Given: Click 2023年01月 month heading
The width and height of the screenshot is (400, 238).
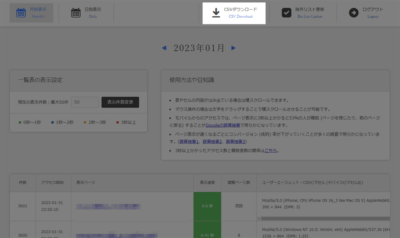Looking at the screenshot, I should pos(199,48).
